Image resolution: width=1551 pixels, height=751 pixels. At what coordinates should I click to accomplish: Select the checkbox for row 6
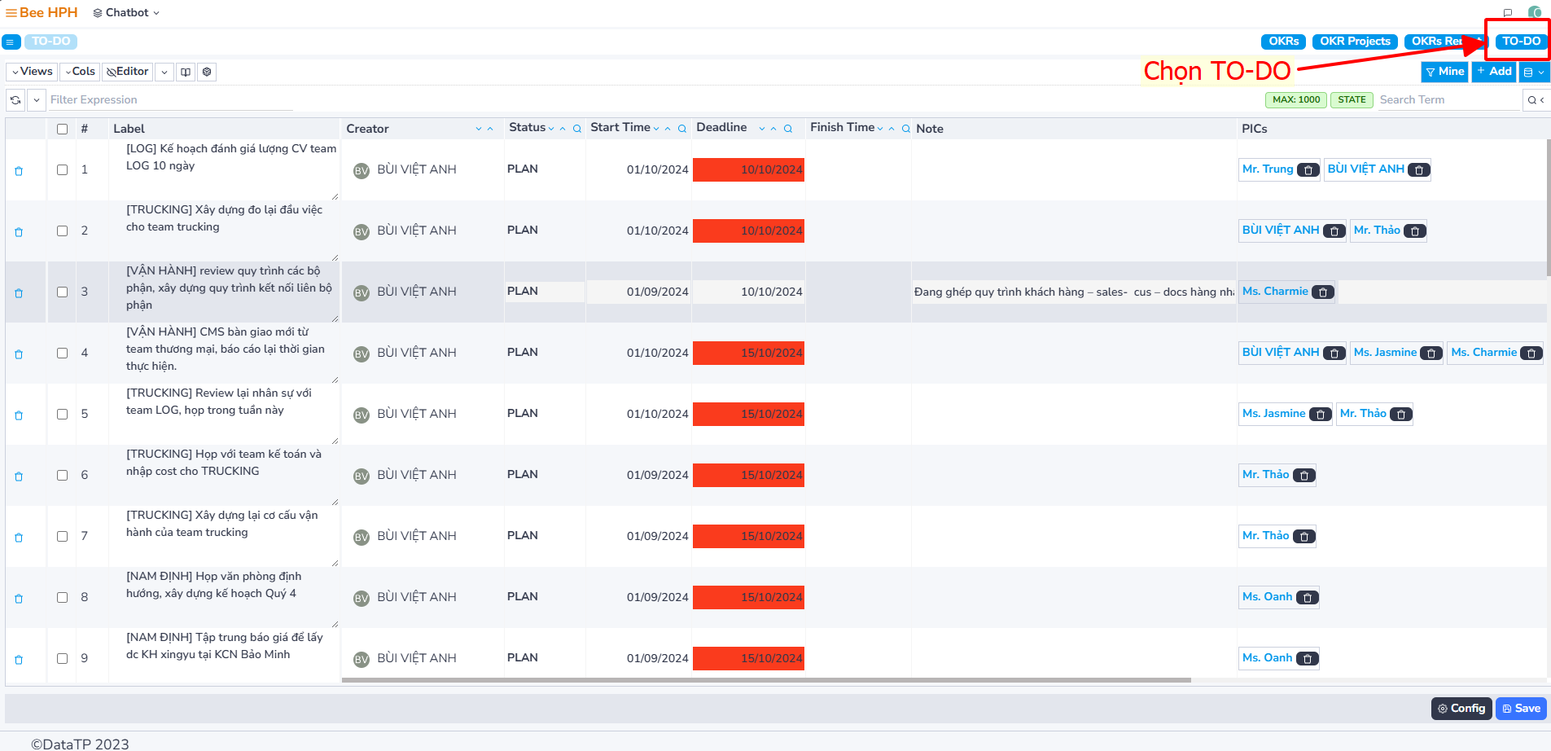(x=62, y=475)
